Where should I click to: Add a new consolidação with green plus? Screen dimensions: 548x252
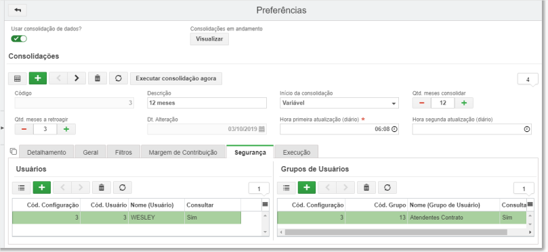pyautogui.click(x=38, y=78)
